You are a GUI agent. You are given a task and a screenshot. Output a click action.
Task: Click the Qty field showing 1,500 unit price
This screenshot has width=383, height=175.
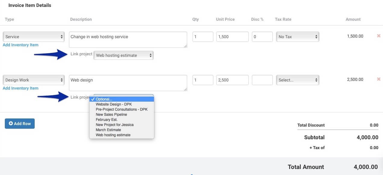[x=203, y=36]
